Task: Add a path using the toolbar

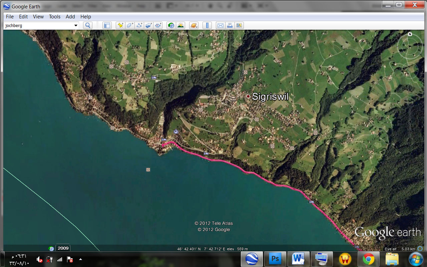Action: point(139,25)
